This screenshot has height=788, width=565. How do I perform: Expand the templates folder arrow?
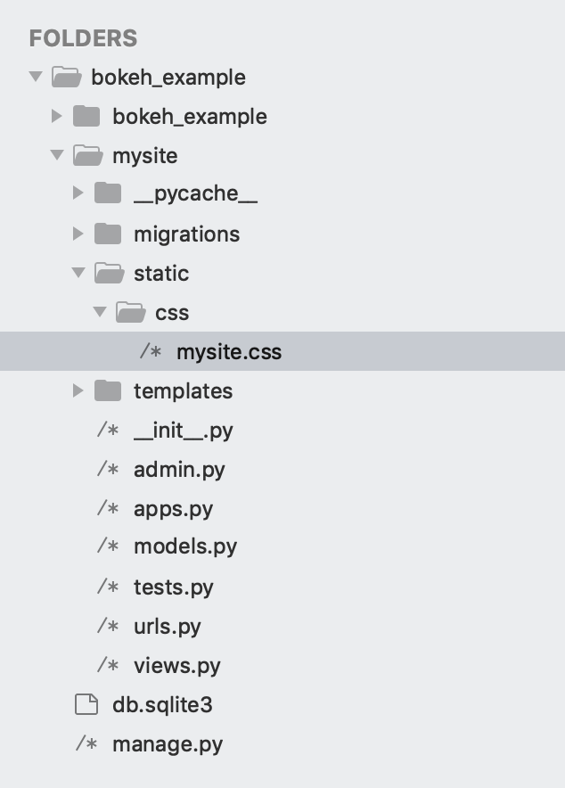tap(78, 390)
